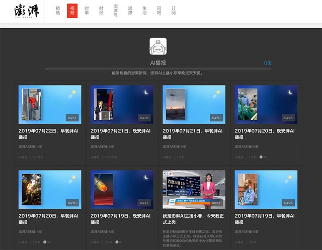Click the blue 订阅 subscribe link beside AI播报
The image size is (322, 250).
point(268,63)
